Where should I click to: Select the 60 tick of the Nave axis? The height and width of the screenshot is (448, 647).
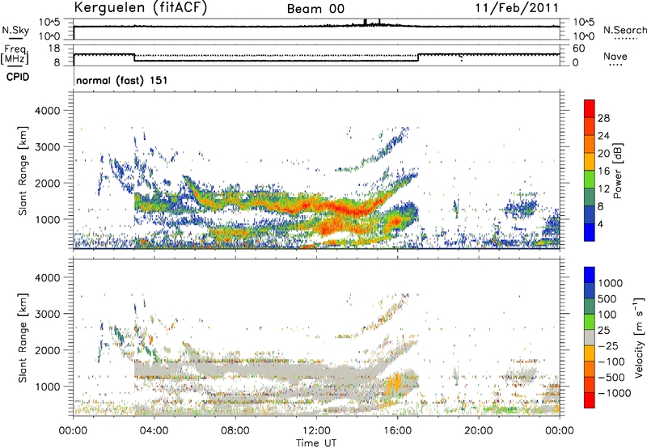click(x=579, y=49)
